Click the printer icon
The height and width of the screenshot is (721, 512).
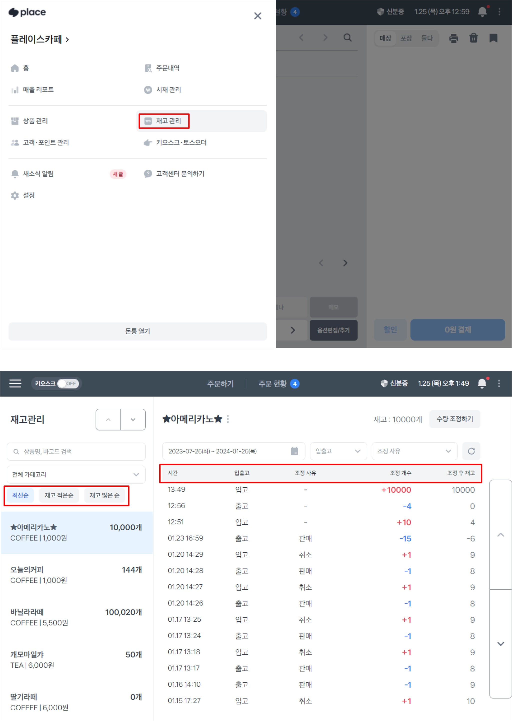453,38
